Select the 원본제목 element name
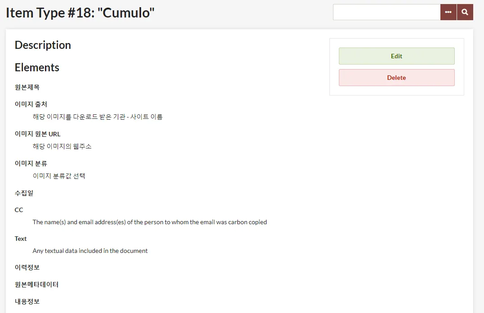Image resolution: width=484 pixels, height=313 pixels. pos(27,87)
